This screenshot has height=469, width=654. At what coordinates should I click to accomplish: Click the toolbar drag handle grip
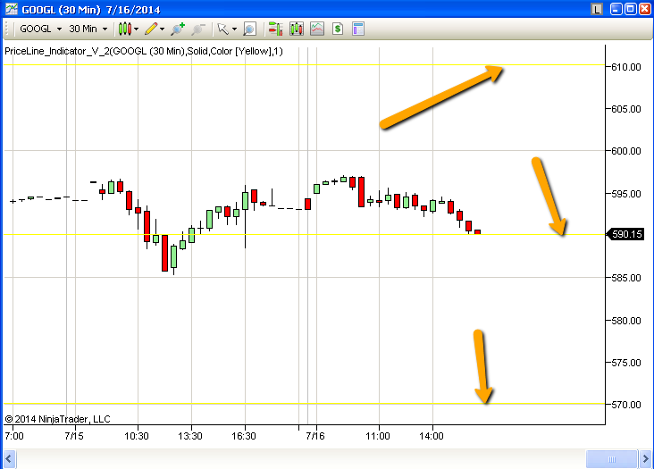click(x=7, y=29)
